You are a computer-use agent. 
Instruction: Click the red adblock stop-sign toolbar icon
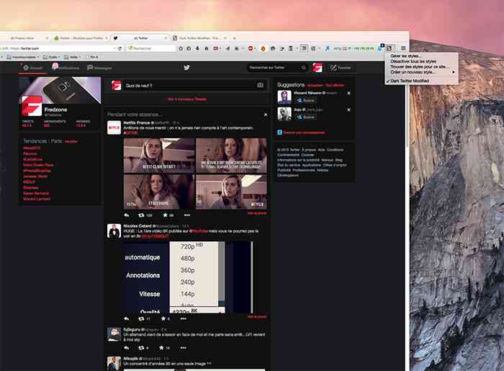[x=251, y=48]
